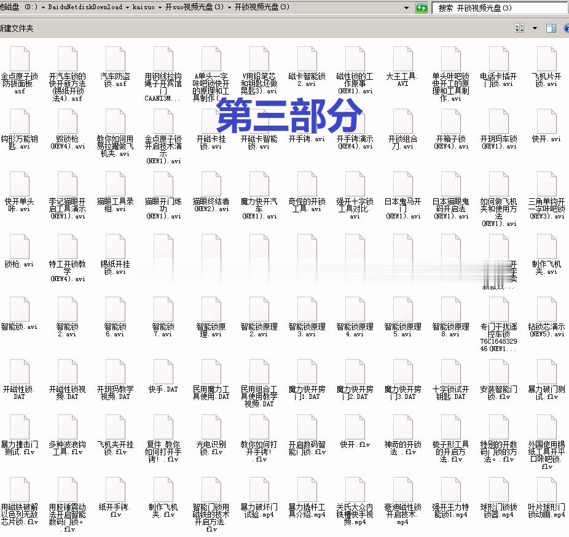Viewport: 569px width, 537px height.
Task: Expand the arrow after BaiduNetdiskDownload in path
Action: point(127,7)
